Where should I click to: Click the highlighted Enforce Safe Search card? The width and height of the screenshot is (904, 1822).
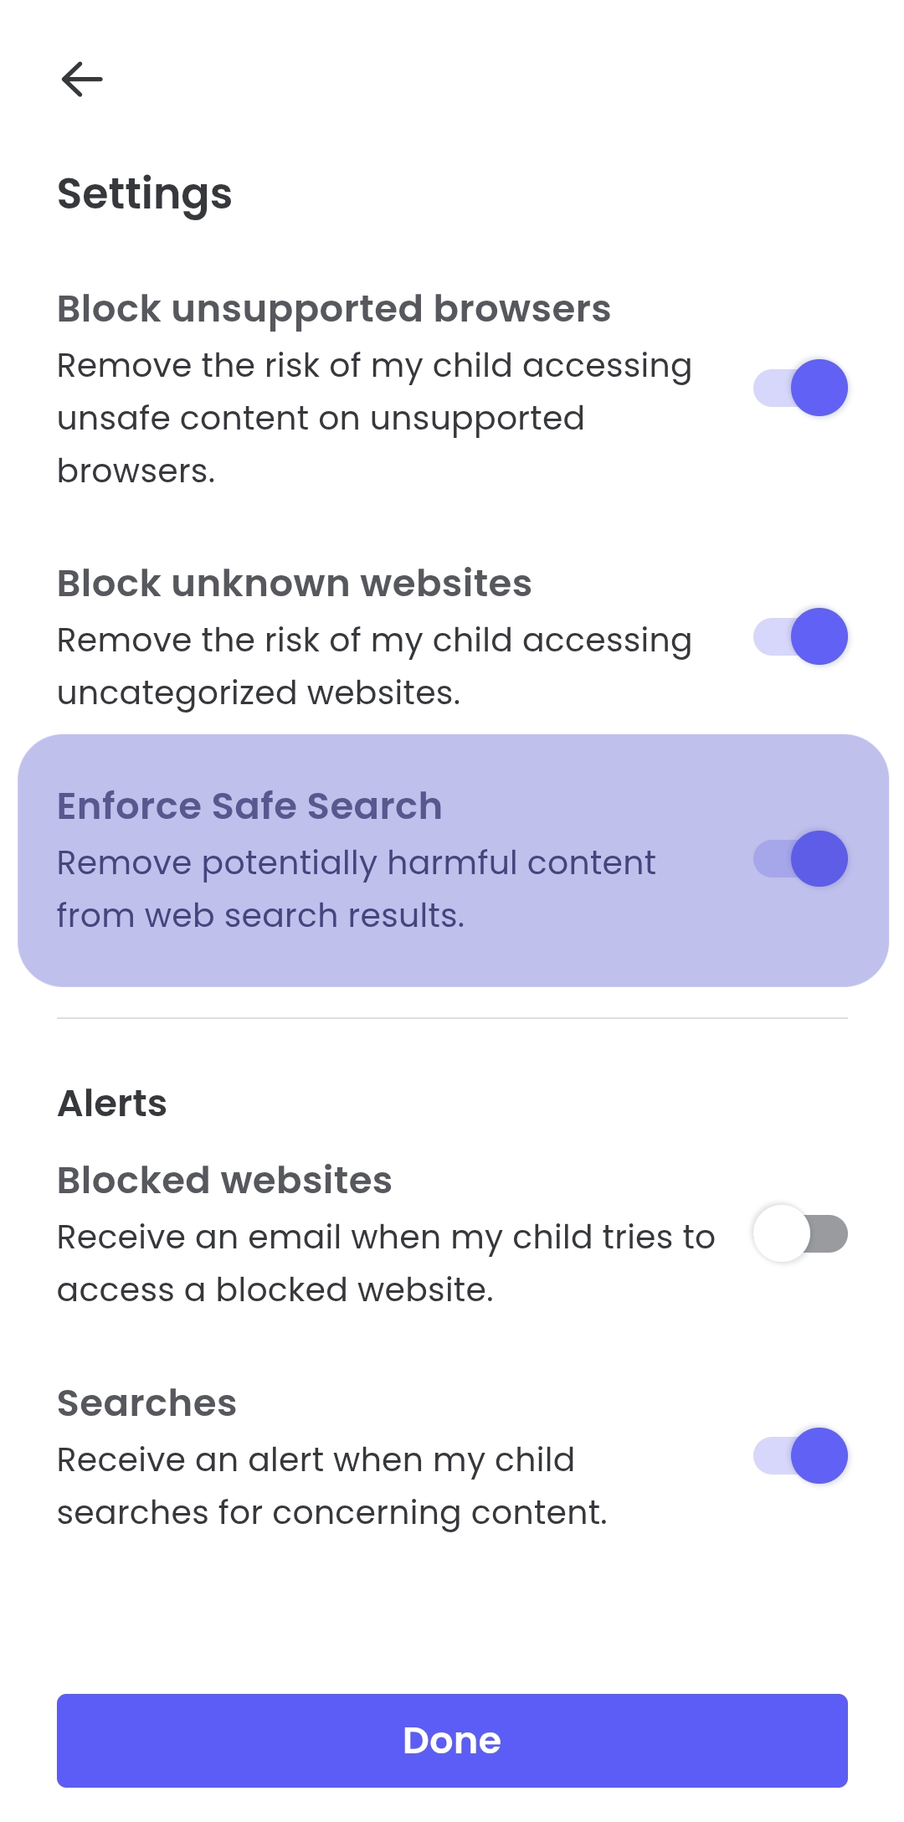[452, 858]
